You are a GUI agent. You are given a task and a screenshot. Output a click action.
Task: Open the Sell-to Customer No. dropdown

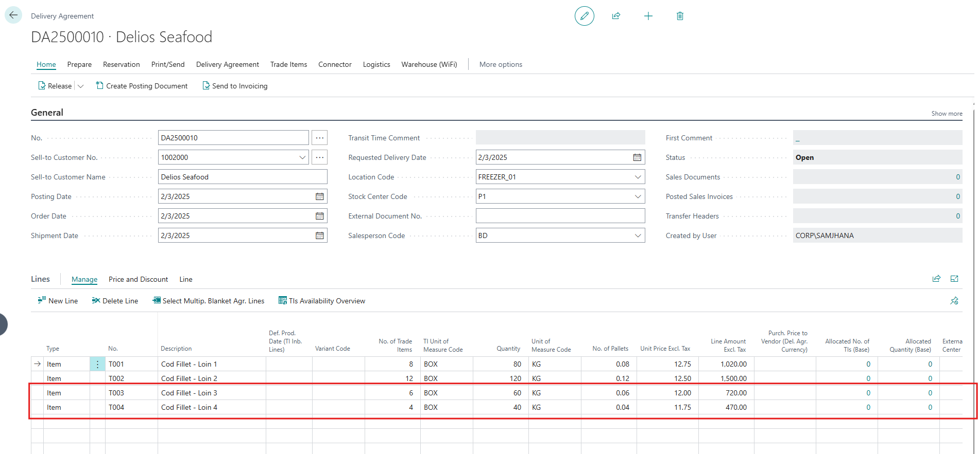[302, 157]
